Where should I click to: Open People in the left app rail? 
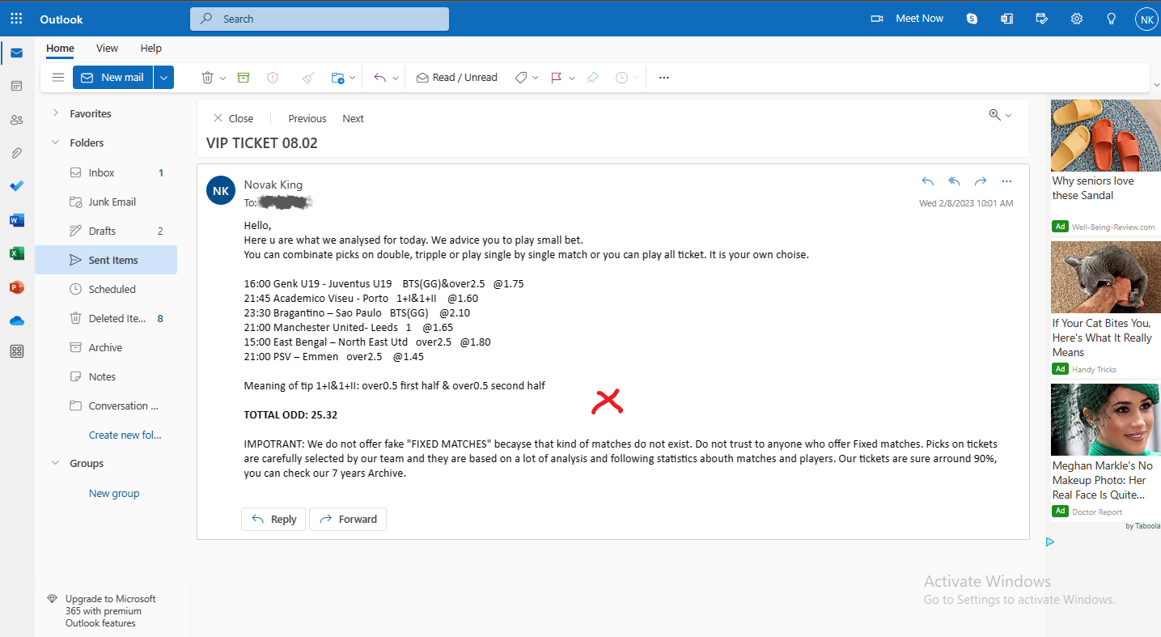tap(16, 120)
